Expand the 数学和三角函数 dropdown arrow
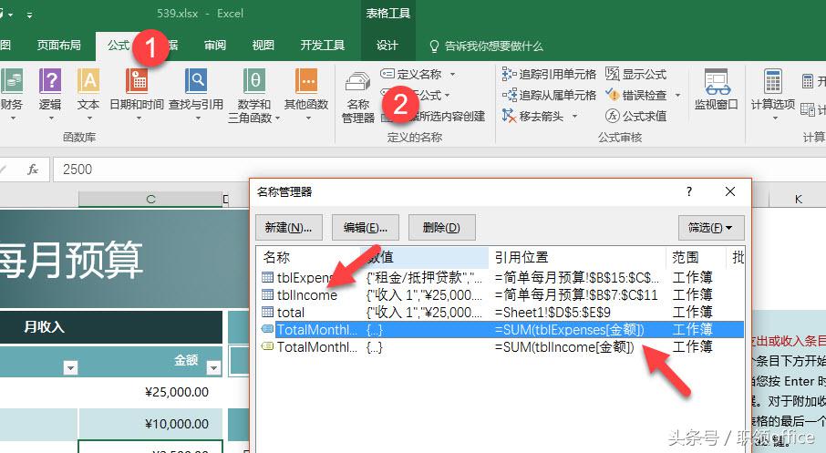Viewport: 826px width, 453px height. point(278,118)
